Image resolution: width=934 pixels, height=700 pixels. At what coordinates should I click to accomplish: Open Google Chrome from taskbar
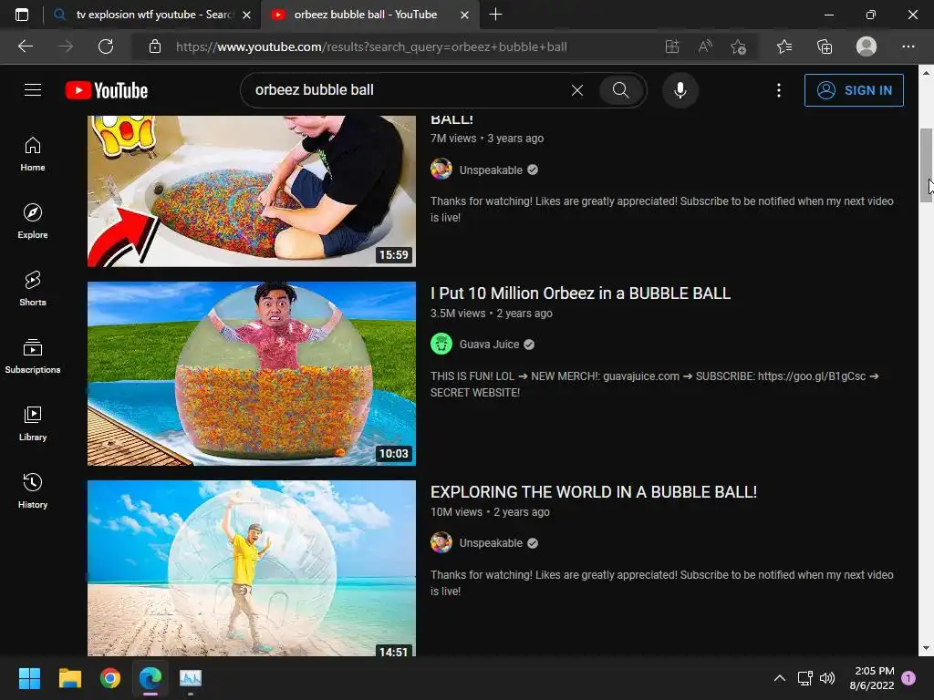pyautogui.click(x=110, y=678)
